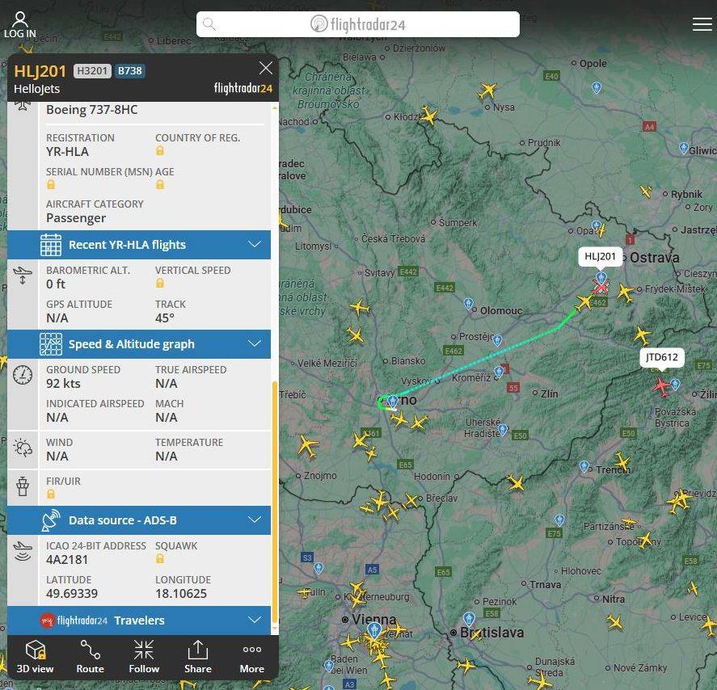Select the red JTD612 aircraft icon

[x=662, y=387]
